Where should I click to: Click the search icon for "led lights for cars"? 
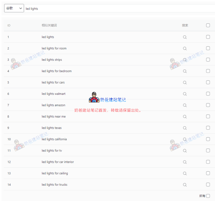click(185, 82)
